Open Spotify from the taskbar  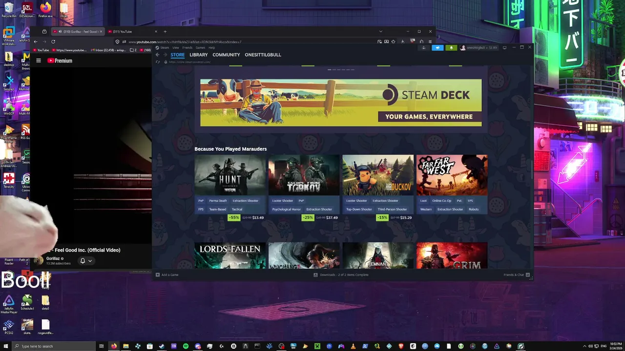coord(186,346)
